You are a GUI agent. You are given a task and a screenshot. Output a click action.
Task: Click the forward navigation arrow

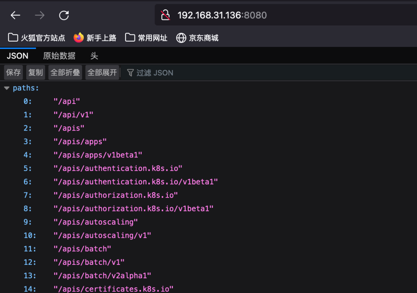coord(40,15)
